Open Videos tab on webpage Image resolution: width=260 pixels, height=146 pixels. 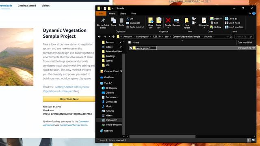click(45, 6)
